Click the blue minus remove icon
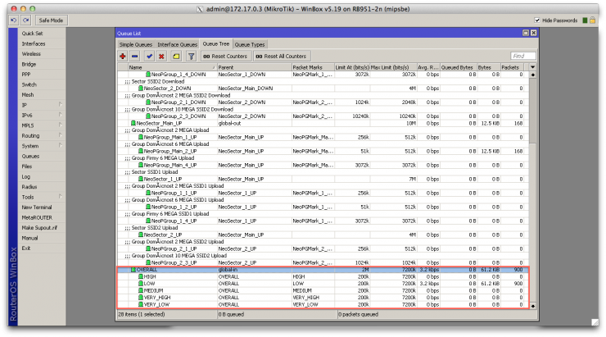The width and height of the screenshot is (606, 337). click(134, 57)
